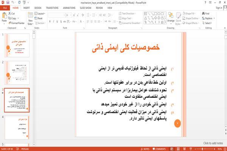Click the Save icon in the quick access toolbar

[x=8, y=3]
